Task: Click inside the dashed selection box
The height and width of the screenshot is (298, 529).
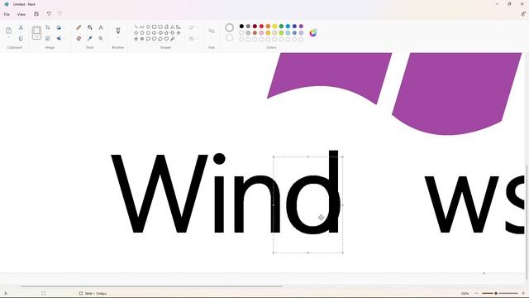Action: (x=308, y=204)
